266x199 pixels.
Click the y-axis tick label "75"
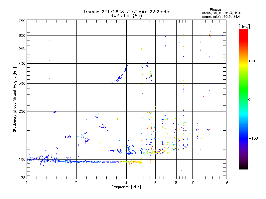click(x=23, y=178)
